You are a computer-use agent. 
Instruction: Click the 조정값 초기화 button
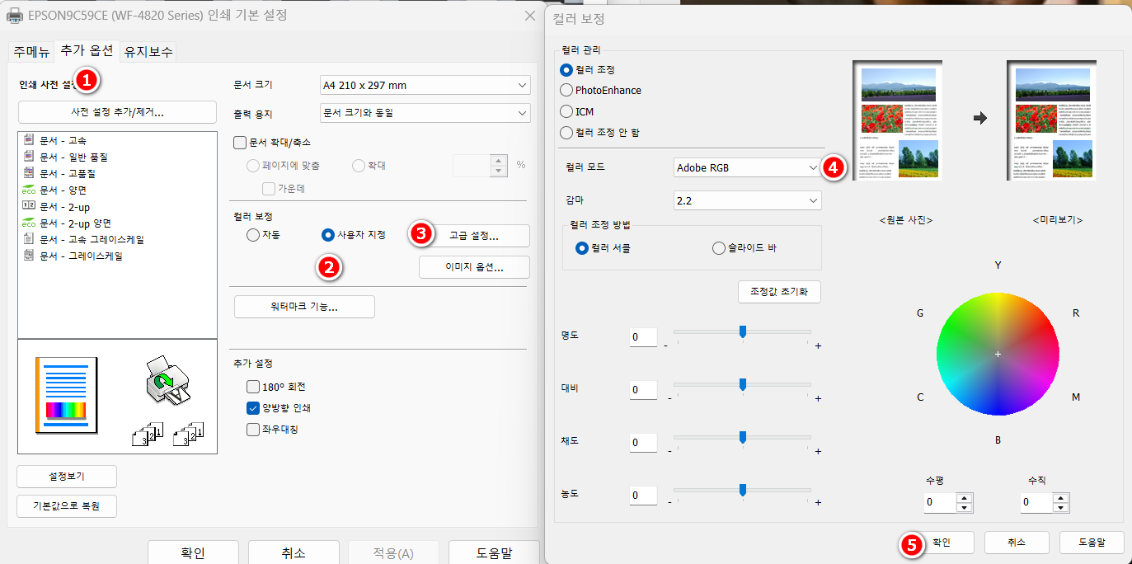(x=778, y=291)
